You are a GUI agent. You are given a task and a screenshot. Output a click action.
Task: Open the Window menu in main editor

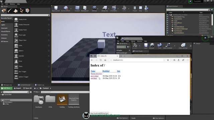pos(12,4)
